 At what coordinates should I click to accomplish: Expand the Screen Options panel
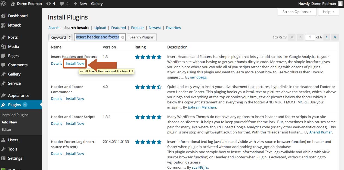click(x=297, y=12)
